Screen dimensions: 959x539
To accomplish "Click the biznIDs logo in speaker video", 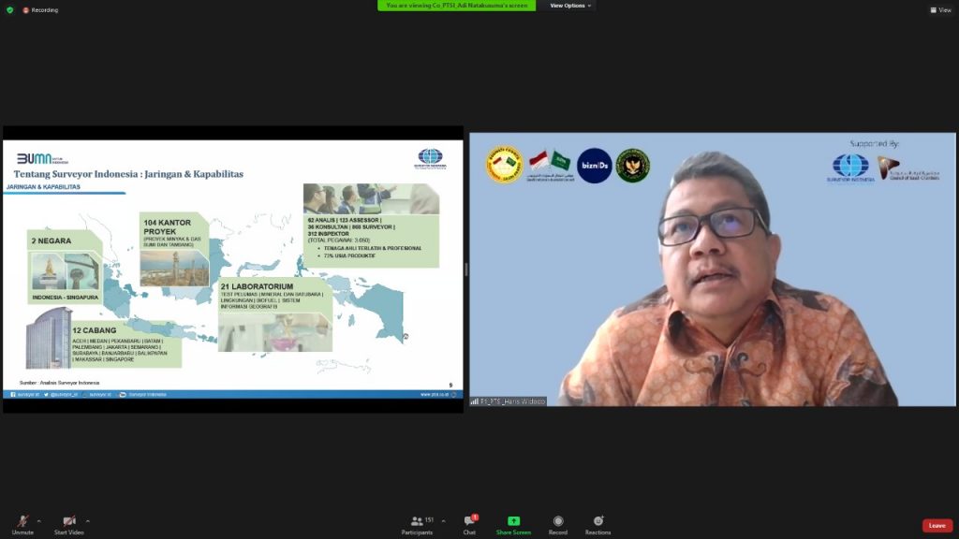I will coord(594,165).
